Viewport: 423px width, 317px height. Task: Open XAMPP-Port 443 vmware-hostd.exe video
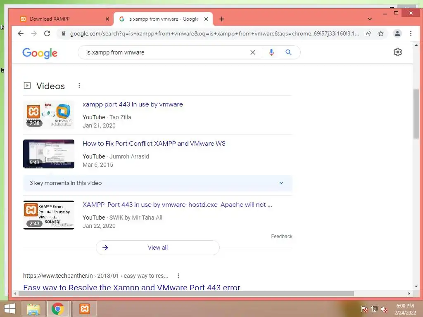pos(177,205)
